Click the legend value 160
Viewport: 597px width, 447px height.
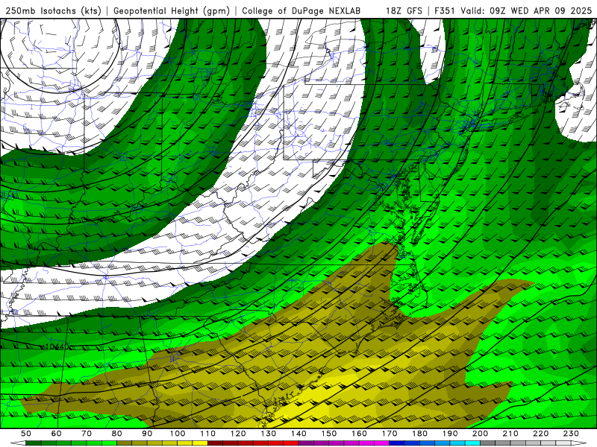coord(359,434)
